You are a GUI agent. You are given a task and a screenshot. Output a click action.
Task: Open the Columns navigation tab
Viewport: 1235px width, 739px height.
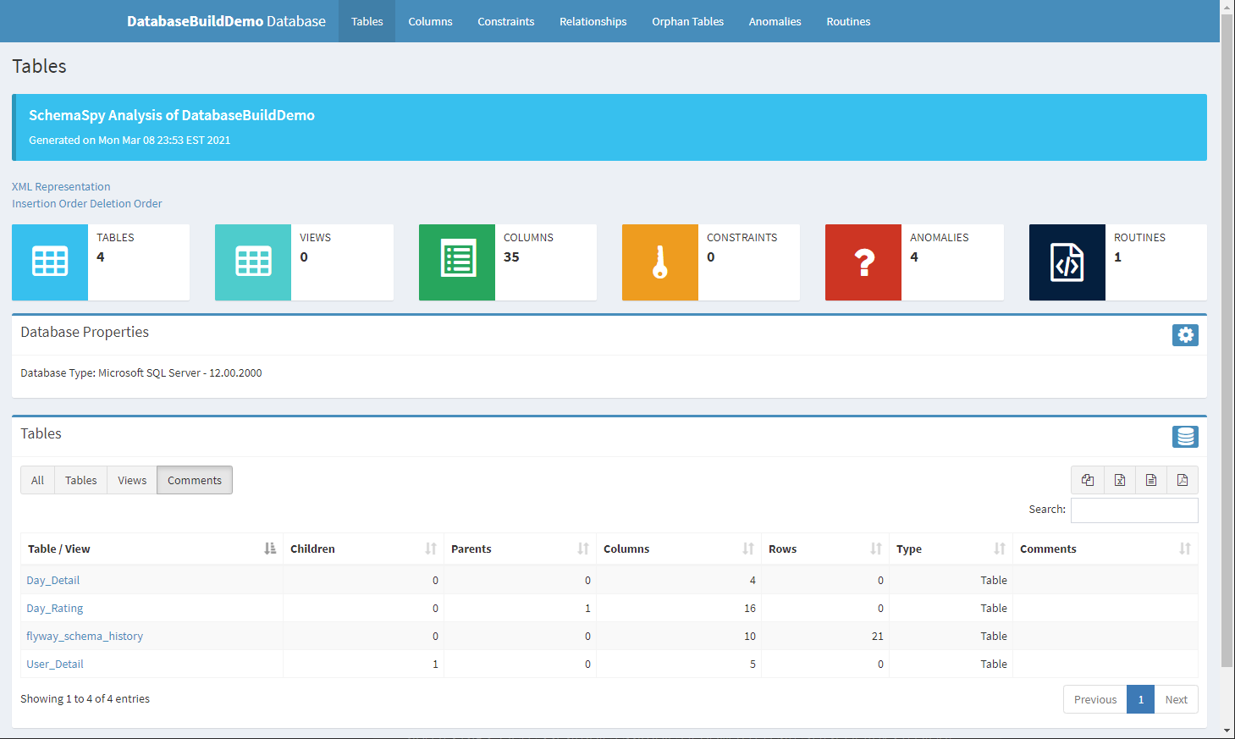pos(430,21)
